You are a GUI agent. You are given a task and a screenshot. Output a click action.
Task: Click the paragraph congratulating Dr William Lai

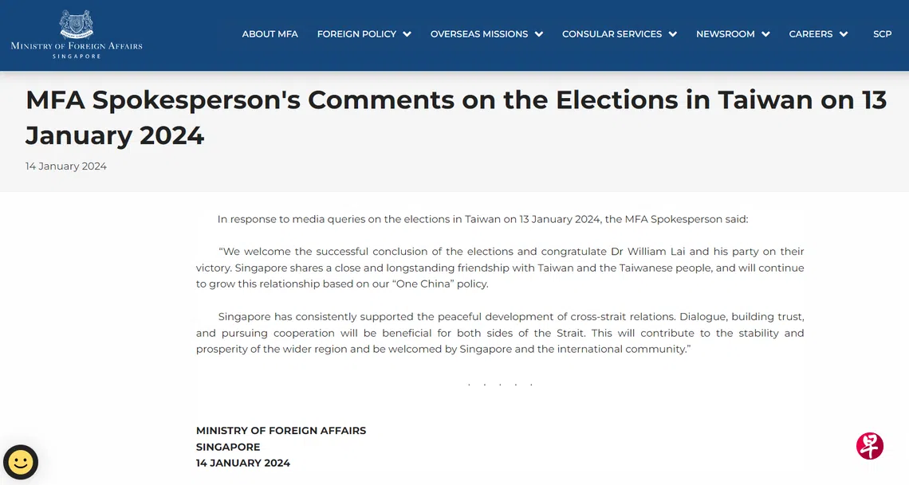[x=500, y=268]
